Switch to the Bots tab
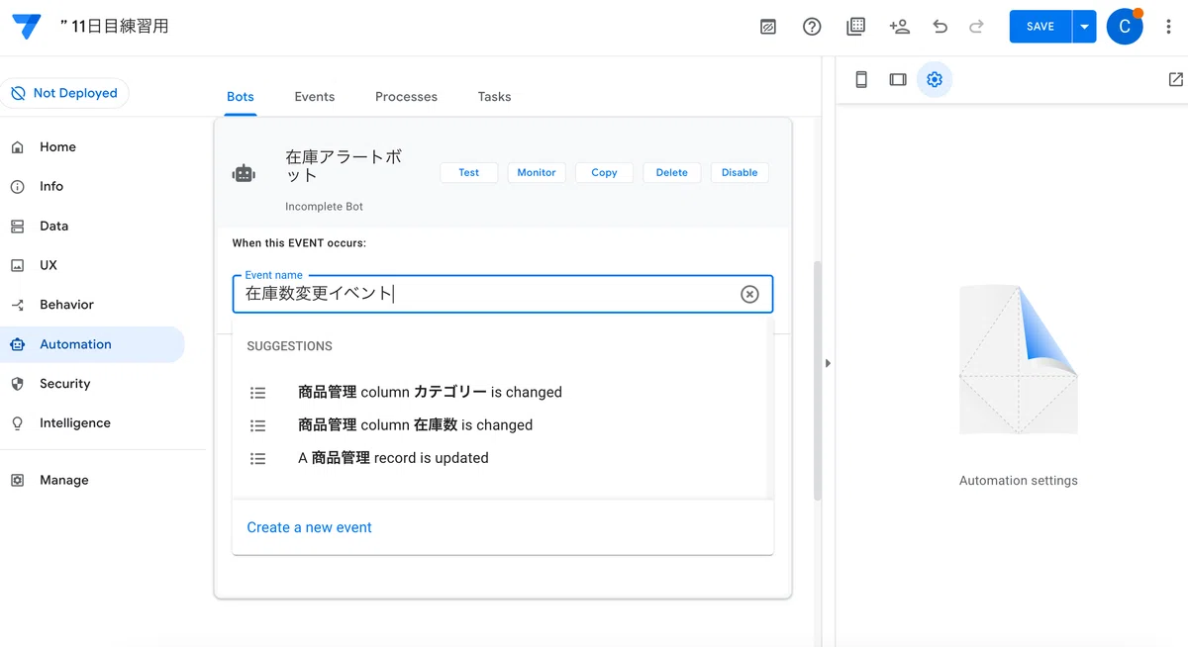1188x647 pixels. pyautogui.click(x=241, y=97)
